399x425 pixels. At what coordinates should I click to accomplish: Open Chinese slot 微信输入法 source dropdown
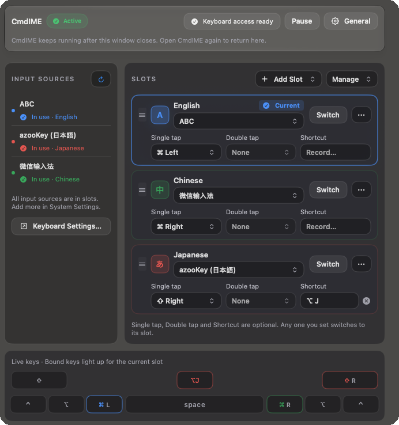(x=239, y=195)
